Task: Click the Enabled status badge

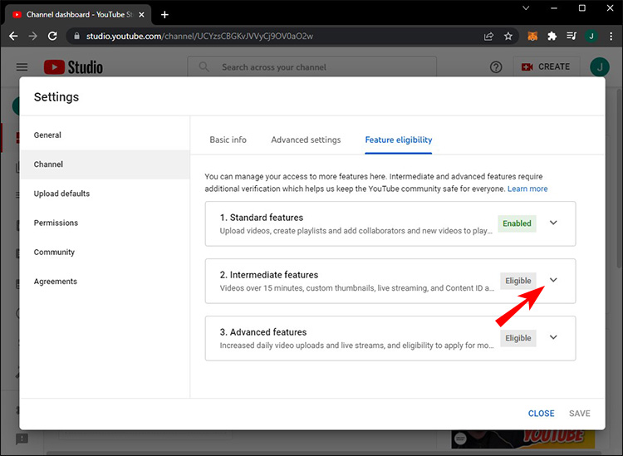Action: point(517,223)
